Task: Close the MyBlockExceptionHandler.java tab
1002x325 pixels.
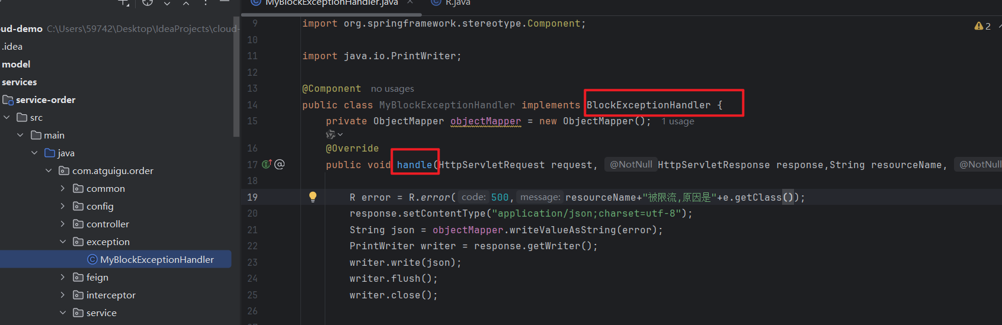Action: pyautogui.click(x=410, y=2)
